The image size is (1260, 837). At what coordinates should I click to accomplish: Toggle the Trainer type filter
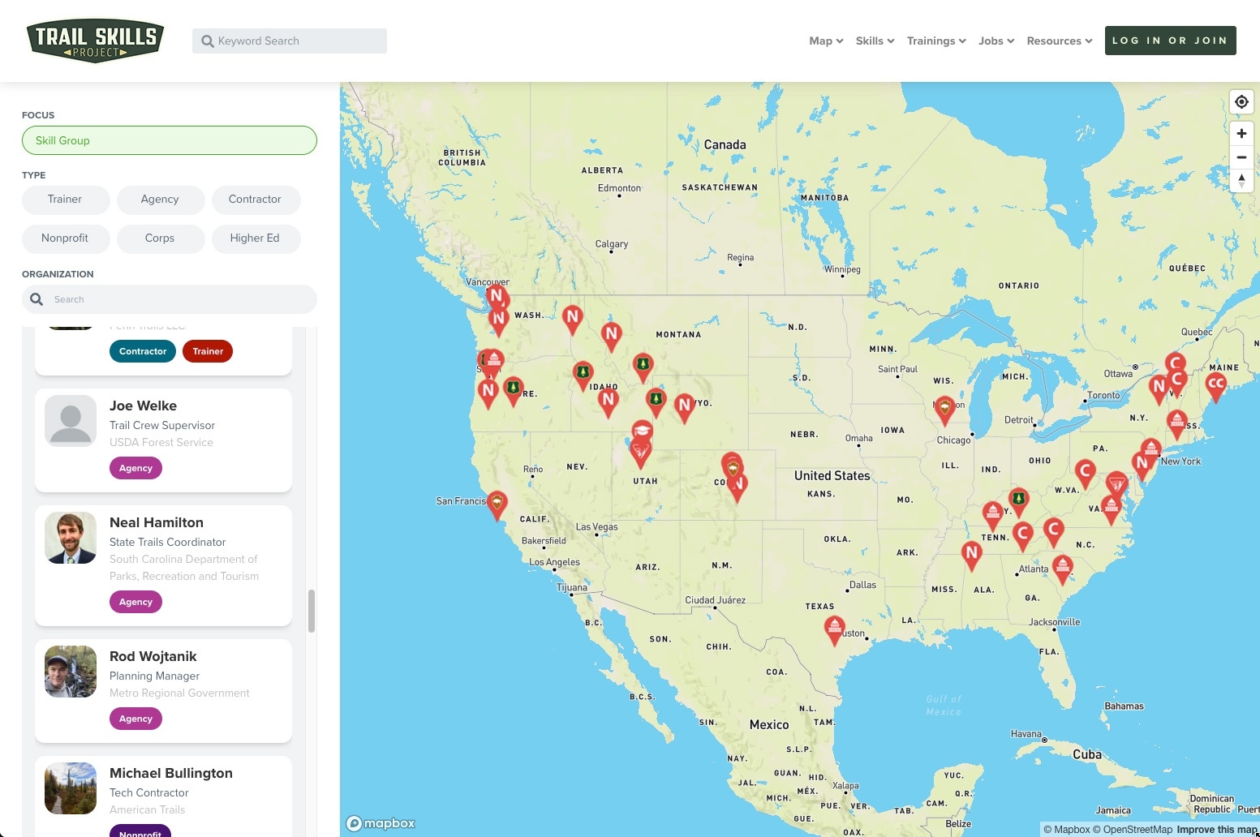point(65,200)
